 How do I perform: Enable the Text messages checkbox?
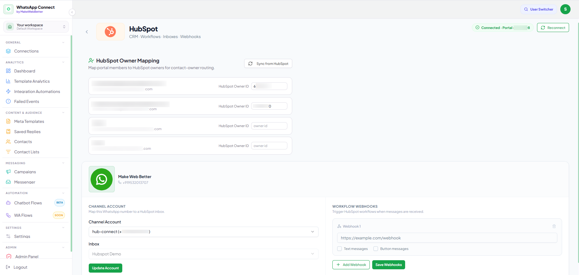(339, 249)
